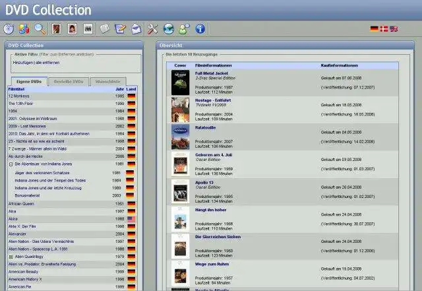Open the Full Metal Jacket title link
The width and height of the screenshot is (422, 291).
(x=212, y=73)
